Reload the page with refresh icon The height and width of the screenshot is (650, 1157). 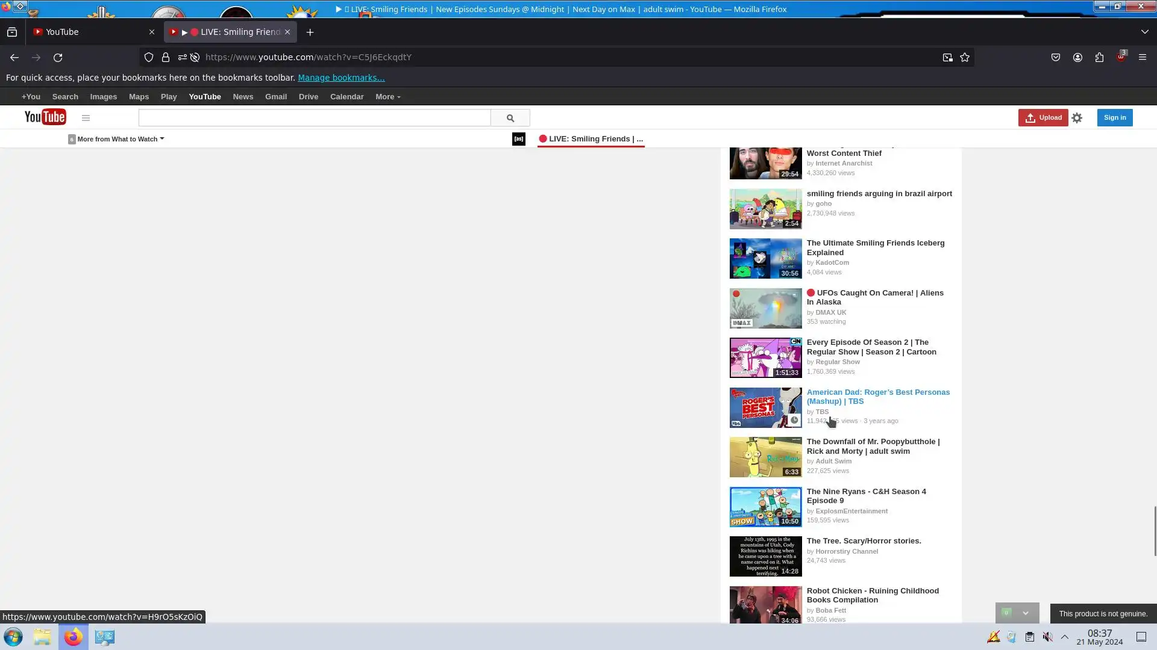(58, 57)
